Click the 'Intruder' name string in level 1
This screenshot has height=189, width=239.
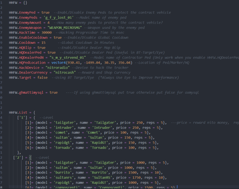point(102,128)
